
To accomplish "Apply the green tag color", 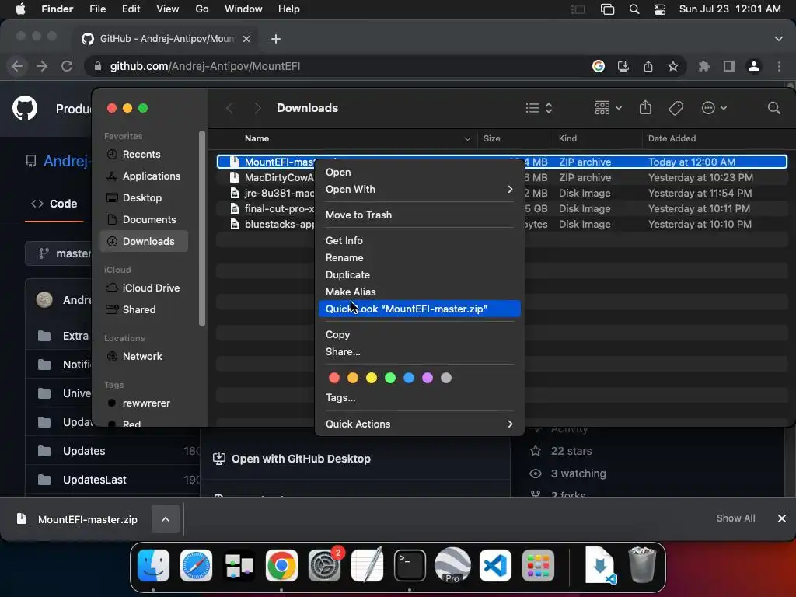I will 390,378.
